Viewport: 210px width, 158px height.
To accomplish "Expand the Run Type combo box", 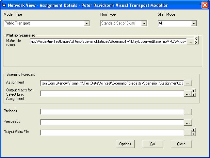I will 144,24.
